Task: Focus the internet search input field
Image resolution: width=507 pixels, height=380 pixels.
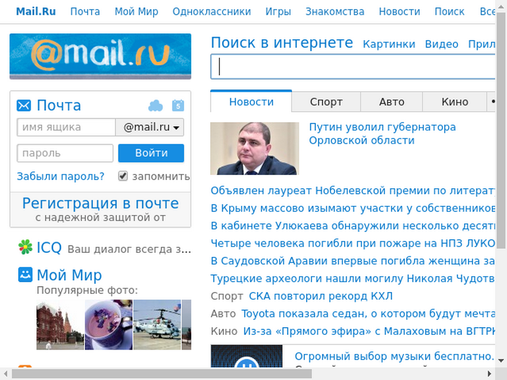Action: coord(353,67)
